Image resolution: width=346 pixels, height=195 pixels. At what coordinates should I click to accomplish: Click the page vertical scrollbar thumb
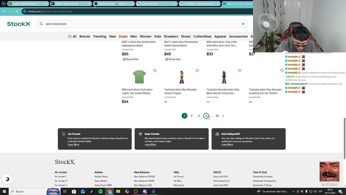click(344, 138)
